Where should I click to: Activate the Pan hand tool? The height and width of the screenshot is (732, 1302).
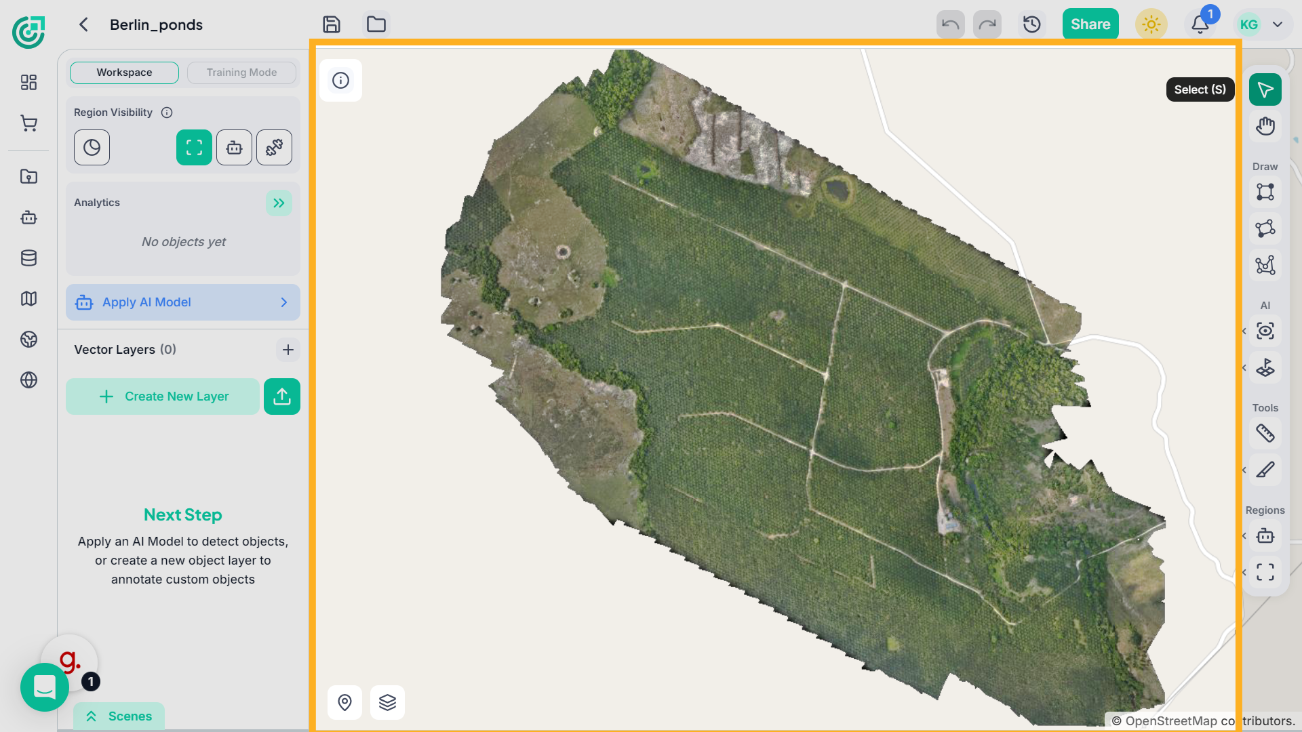(x=1265, y=126)
